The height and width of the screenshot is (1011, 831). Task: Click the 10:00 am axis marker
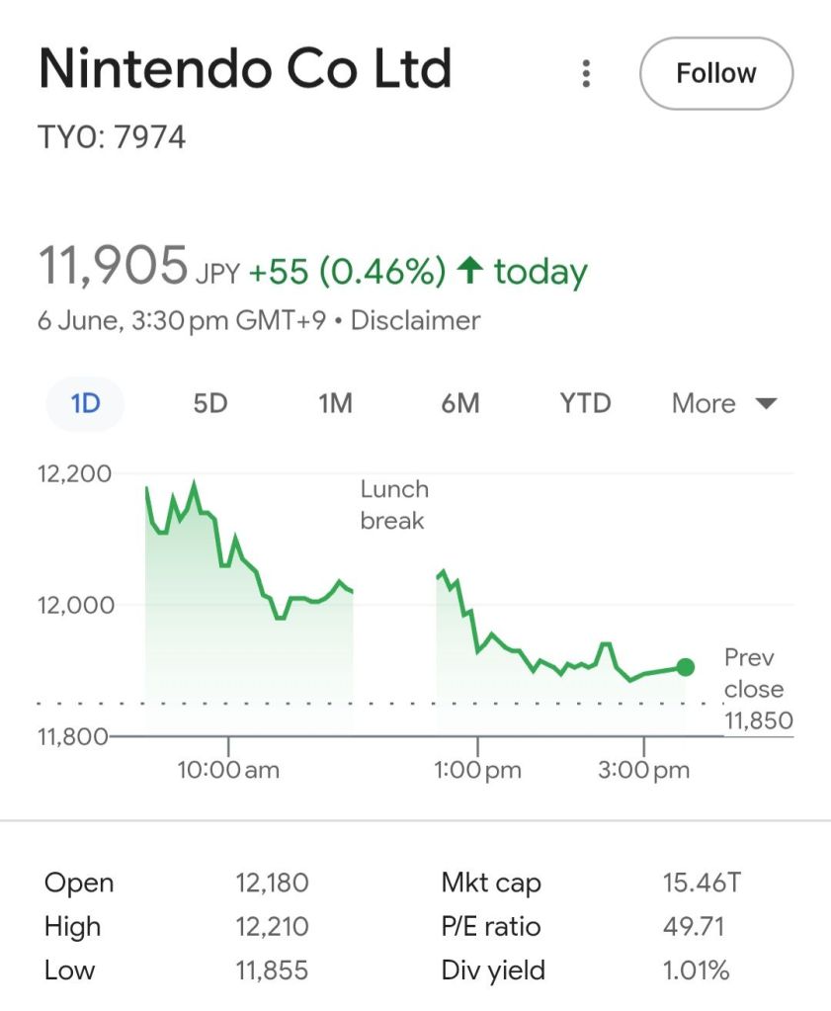pos(228,770)
